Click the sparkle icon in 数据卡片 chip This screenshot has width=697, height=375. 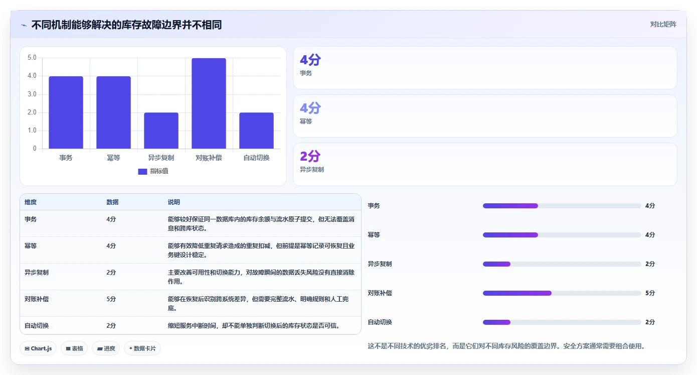131,348
